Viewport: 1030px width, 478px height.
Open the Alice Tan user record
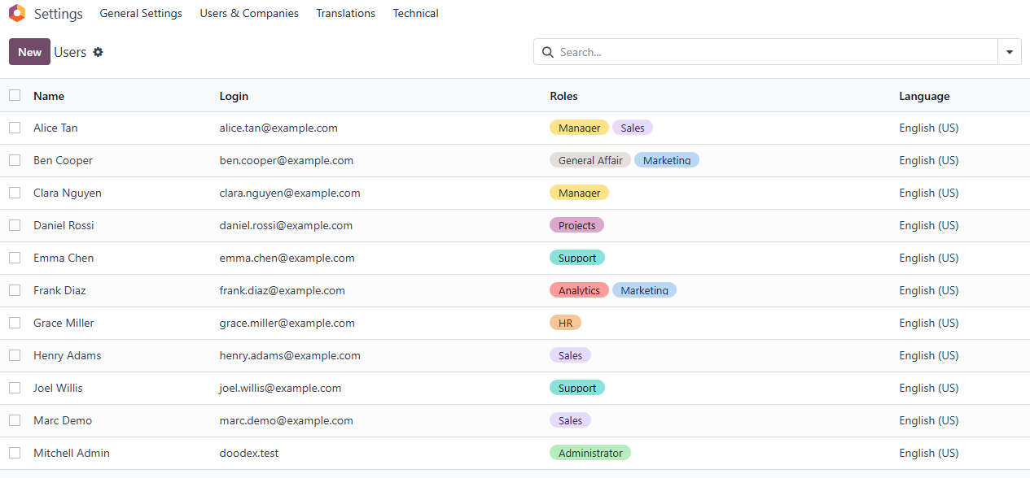tap(55, 128)
